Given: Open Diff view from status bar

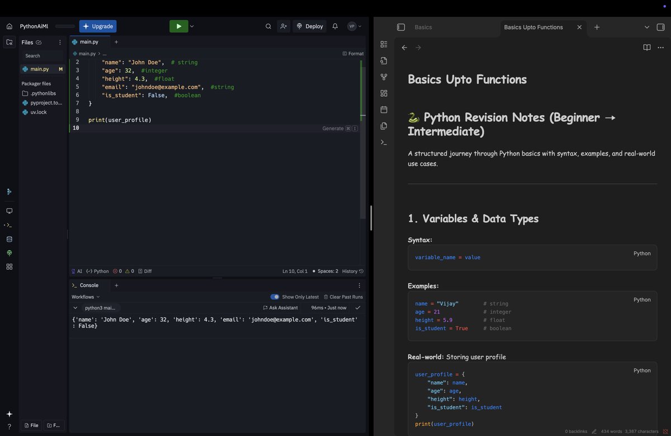Looking at the screenshot, I should click(145, 271).
